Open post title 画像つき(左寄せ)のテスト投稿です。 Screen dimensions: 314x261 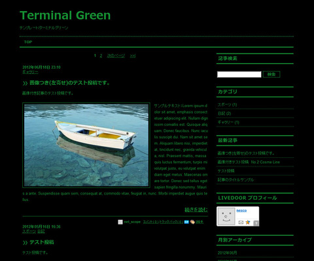(69, 83)
